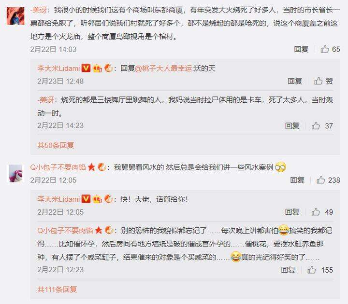Viewport: 348px width, 304px height.
Task: Click the orange V verified badge in 沃的天 reply
Action: [x=86, y=68]
